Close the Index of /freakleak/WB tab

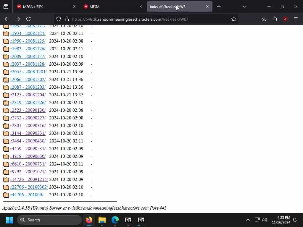point(207,7)
